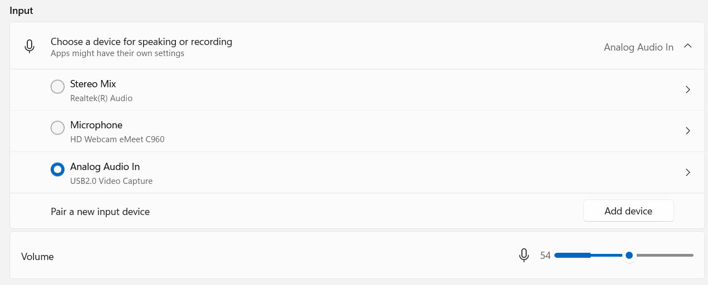Click the microphone icon in Input header
708x285 pixels.
(30, 47)
